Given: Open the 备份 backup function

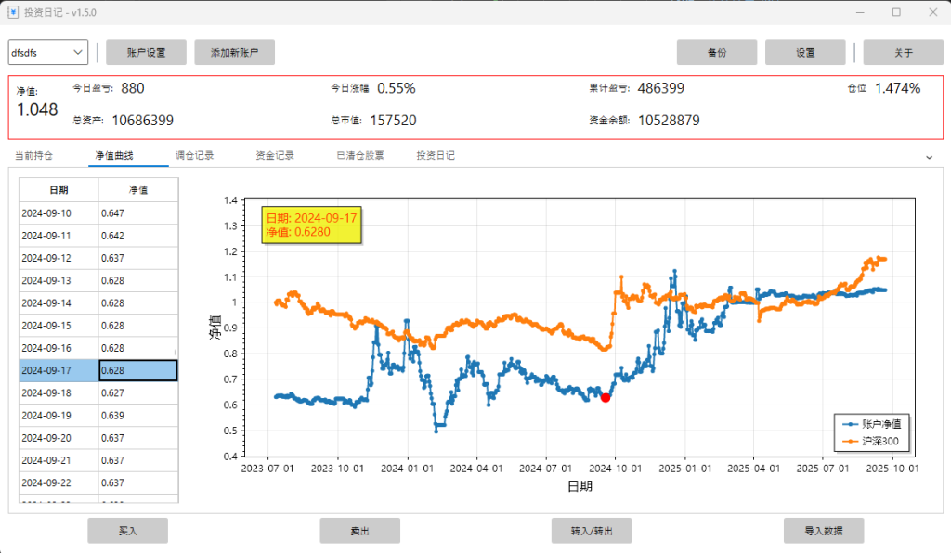Looking at the screenshot, I should [716, 53].
